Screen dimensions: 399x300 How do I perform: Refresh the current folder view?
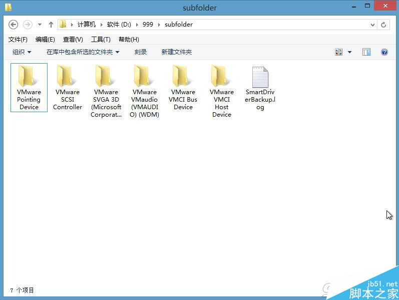click(384, 25)
